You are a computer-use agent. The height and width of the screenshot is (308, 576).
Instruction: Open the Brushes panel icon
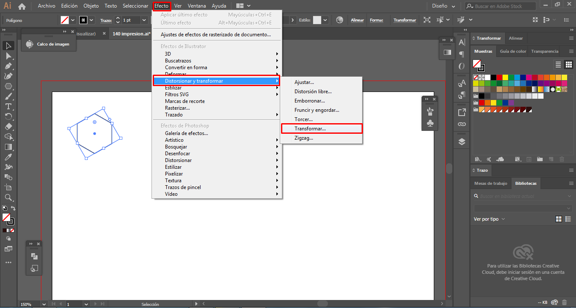point(430,111)
